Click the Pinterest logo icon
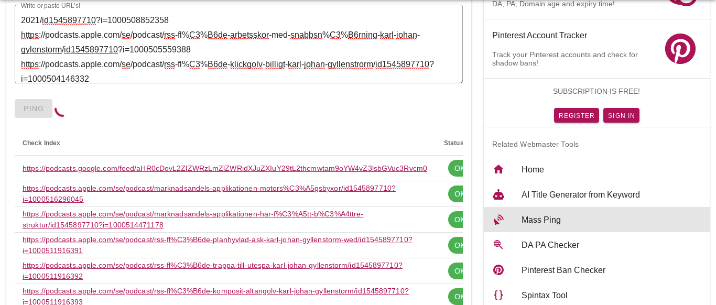 click(x=680, y=49)
